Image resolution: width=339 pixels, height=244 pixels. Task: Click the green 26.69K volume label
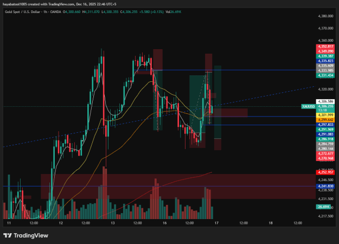click(323, 207)
